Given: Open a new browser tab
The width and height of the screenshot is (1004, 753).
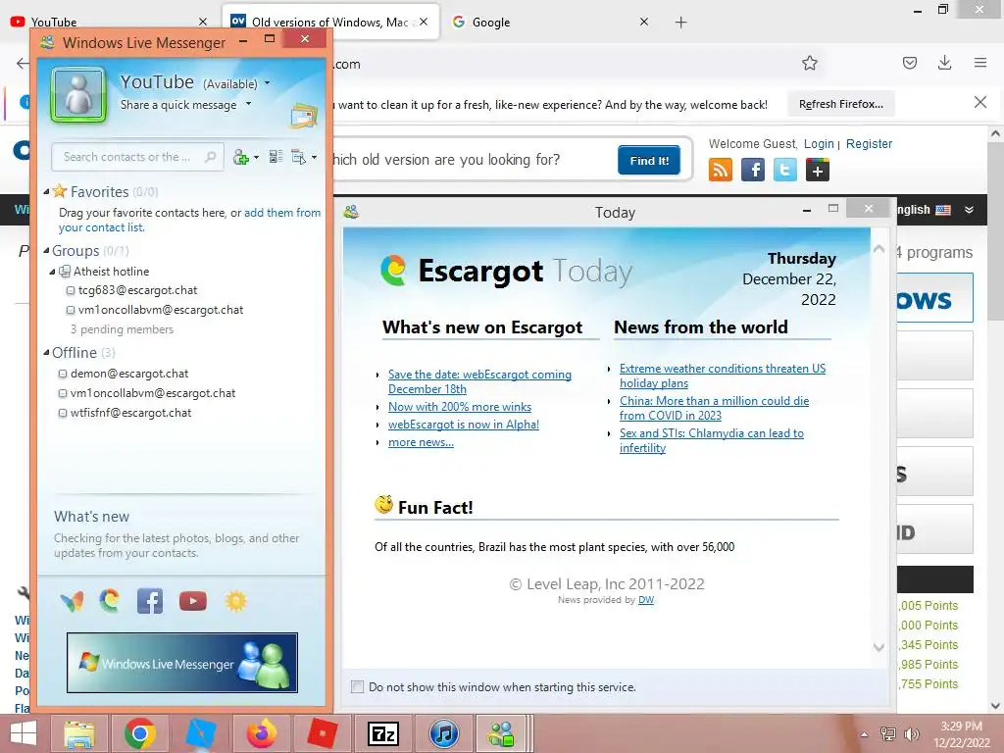Looking at the screenshot, I should point(680,23).
